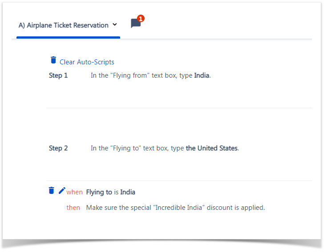Select the Step 2 label
Viewport: 327px width, 252px height.
point(58,148)
